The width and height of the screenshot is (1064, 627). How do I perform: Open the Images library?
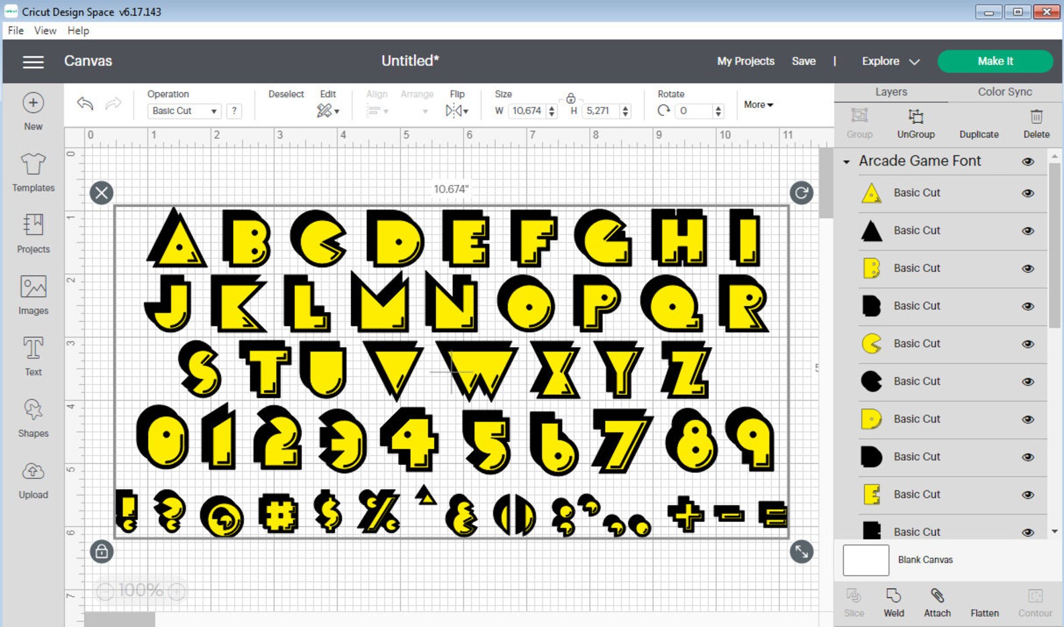pyautogui.click(x=33, y=287)
